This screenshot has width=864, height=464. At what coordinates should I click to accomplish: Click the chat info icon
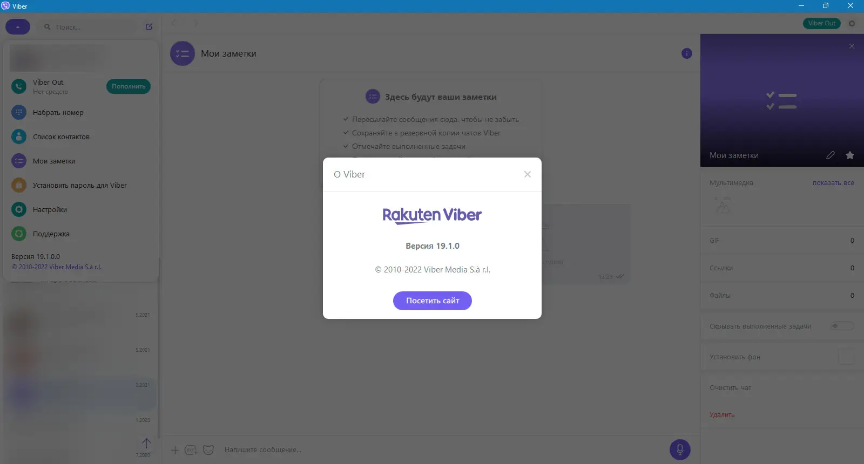pos(687,53)
